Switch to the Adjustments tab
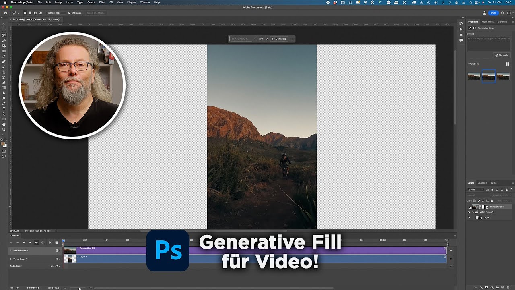 click(488, 22)
